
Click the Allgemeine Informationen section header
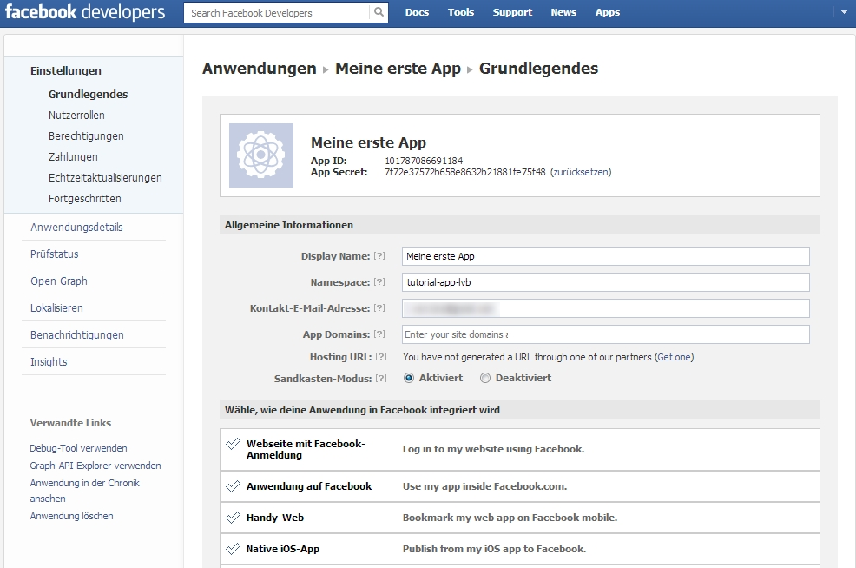pyautogui.click(x=520, y=224)
